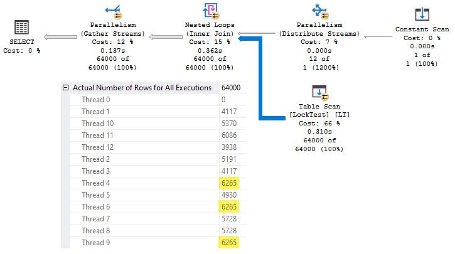This screenshot has height=254, width=455.
Task: Select value 4930 for Thread 5
Action: click(x=229, y=194)
